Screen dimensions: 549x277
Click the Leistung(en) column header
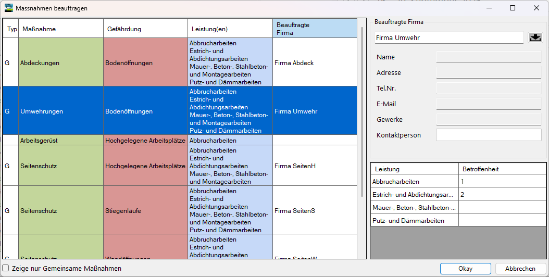(x=230, y=29)
